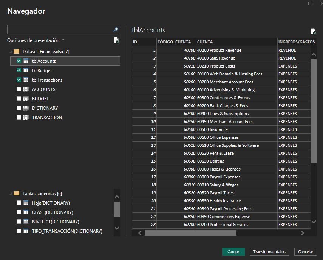
Task: Click the preview horizontal scroll right arrow
Action: pyautogui.click(x=302, y=233)
